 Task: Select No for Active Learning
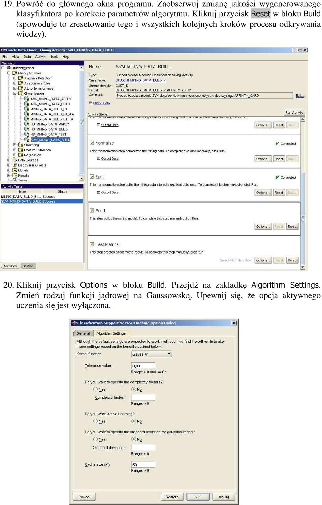click(134, 421)
